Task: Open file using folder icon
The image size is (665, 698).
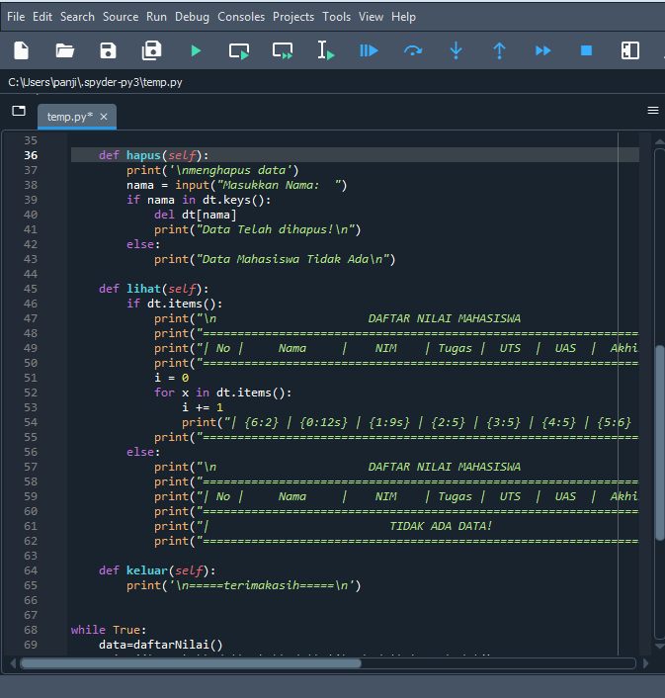Action: pos(65,50)
